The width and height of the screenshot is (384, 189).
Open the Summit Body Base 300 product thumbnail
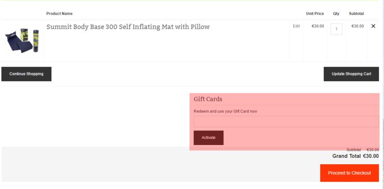coord(22,40)
